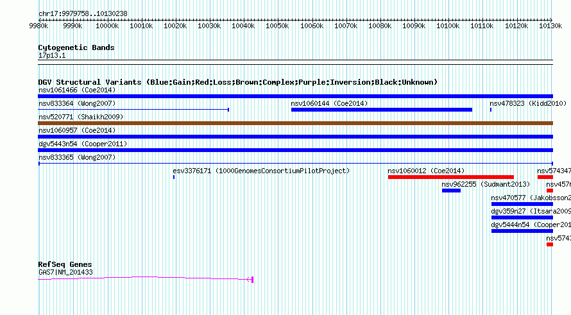This screenshot has width=571, height=315.
Task: Click the 10100k ruler tick label
Action: pos(448,26)
